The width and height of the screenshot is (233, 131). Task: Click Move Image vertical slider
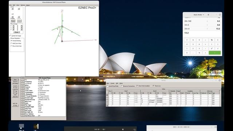[x=17, y=28]
